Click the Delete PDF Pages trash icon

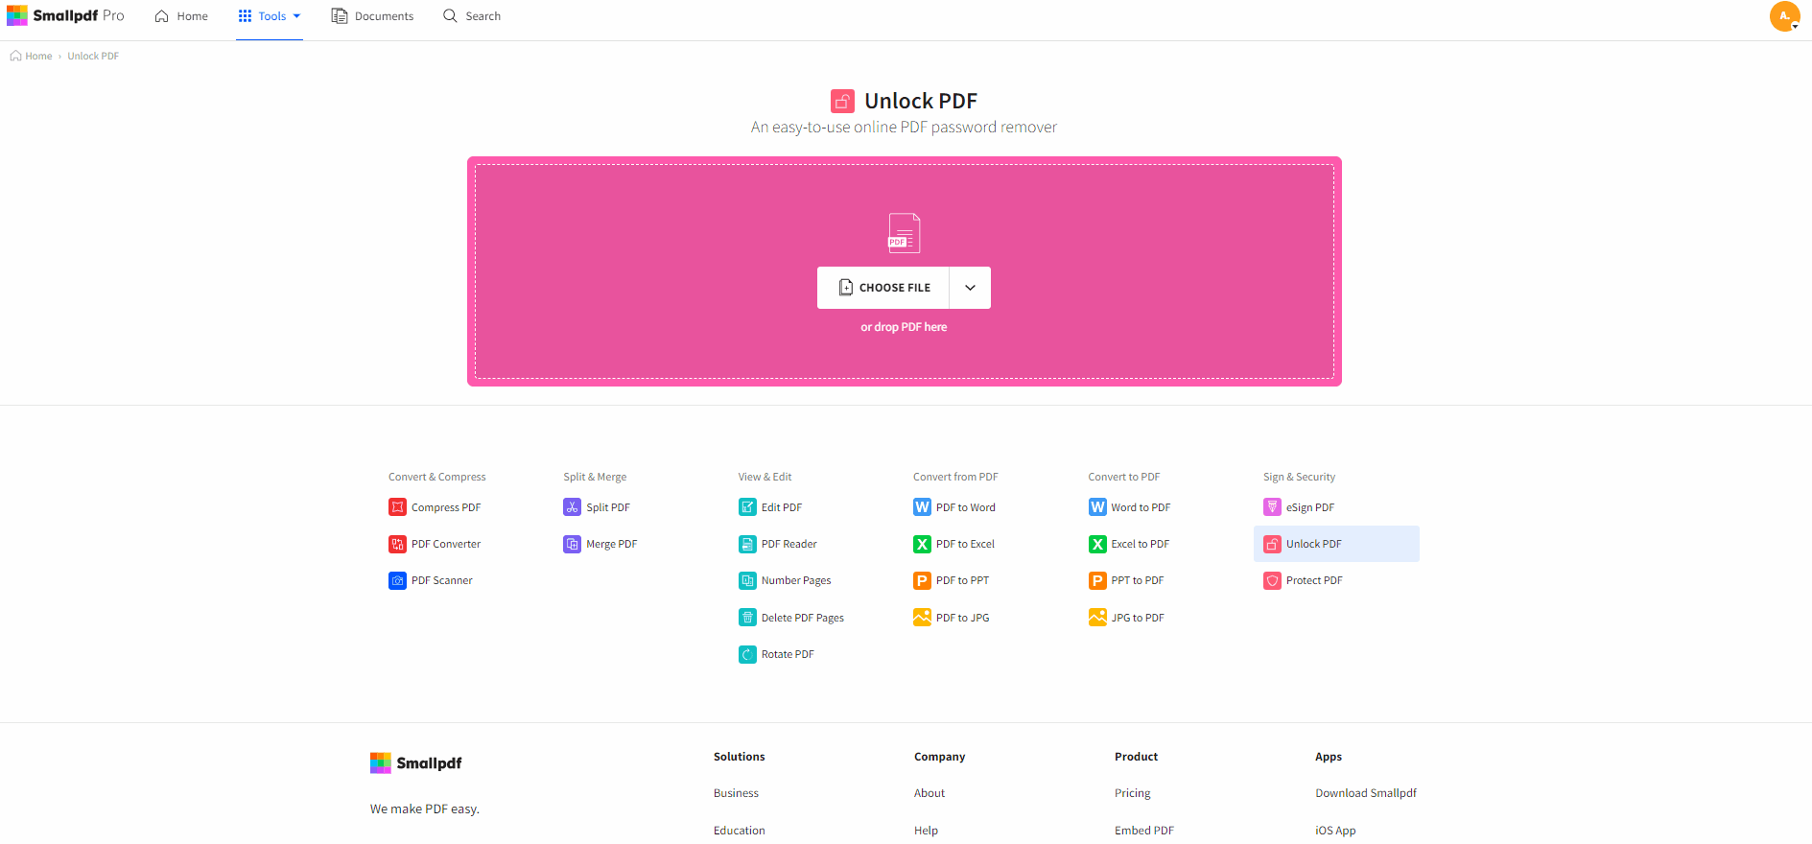pos(747,618)
